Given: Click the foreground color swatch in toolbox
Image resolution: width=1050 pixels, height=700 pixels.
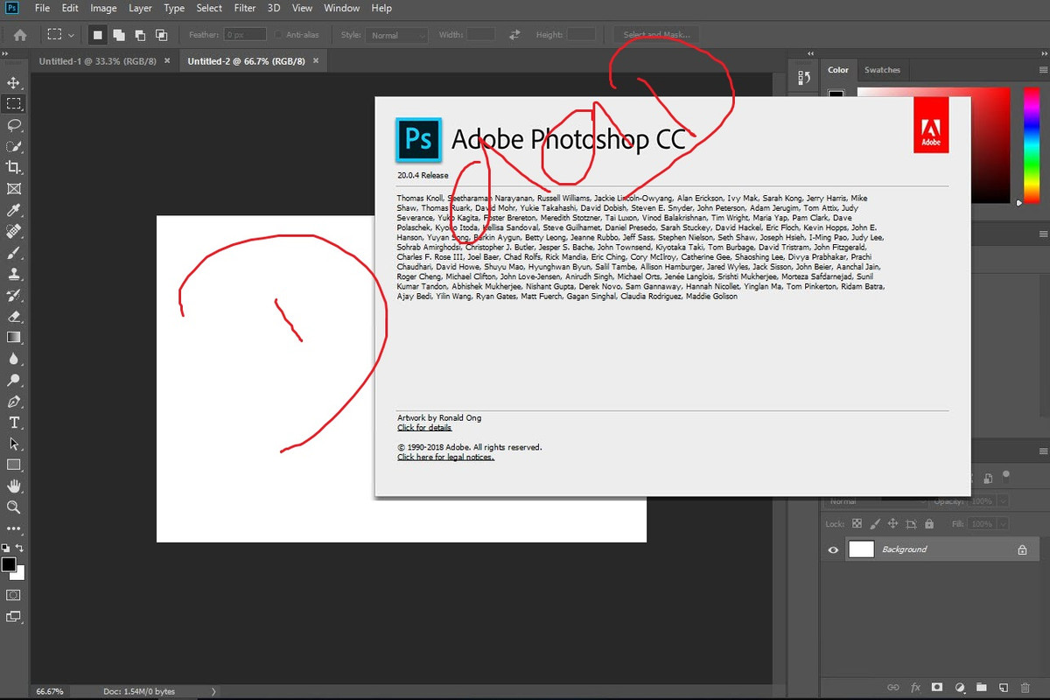Looking at the screenshot, I should pyautogui.click(x=8, y=565).
